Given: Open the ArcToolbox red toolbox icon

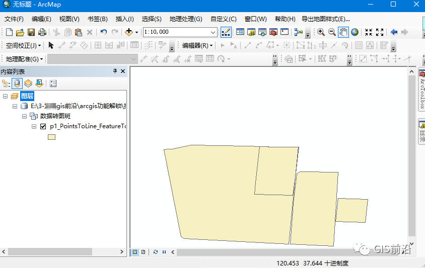Looking at the screenshot, I should click(x=273, y=32).
